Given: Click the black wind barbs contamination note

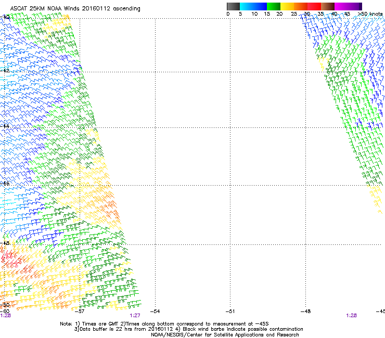Looking at the screenshot, I should click(239, 329).
